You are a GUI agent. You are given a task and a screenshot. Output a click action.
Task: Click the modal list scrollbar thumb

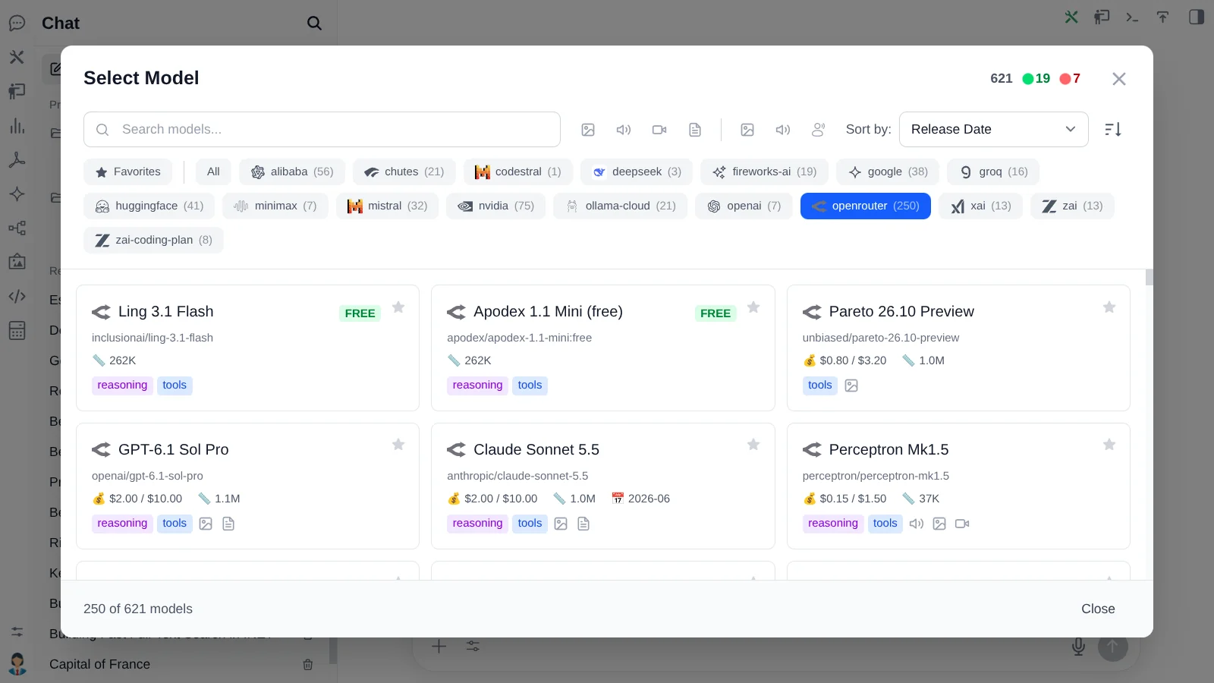tap(1150, 277)
